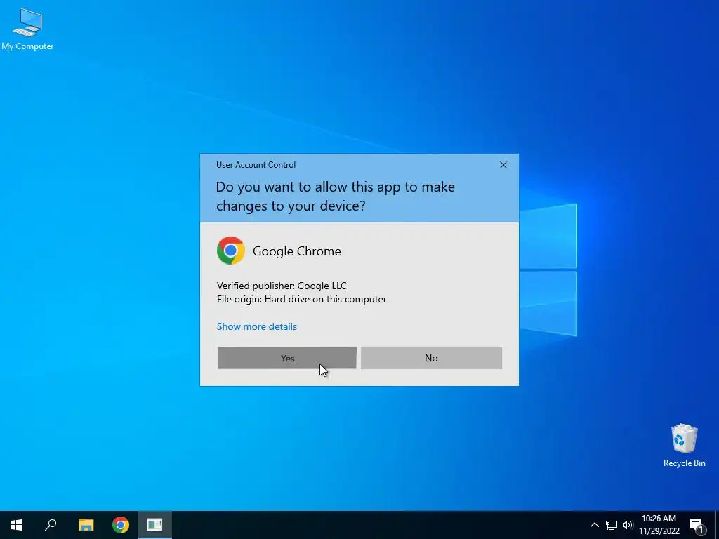
Task: Click the Google Chrome logo in dialog
Action: click(230, 251)
